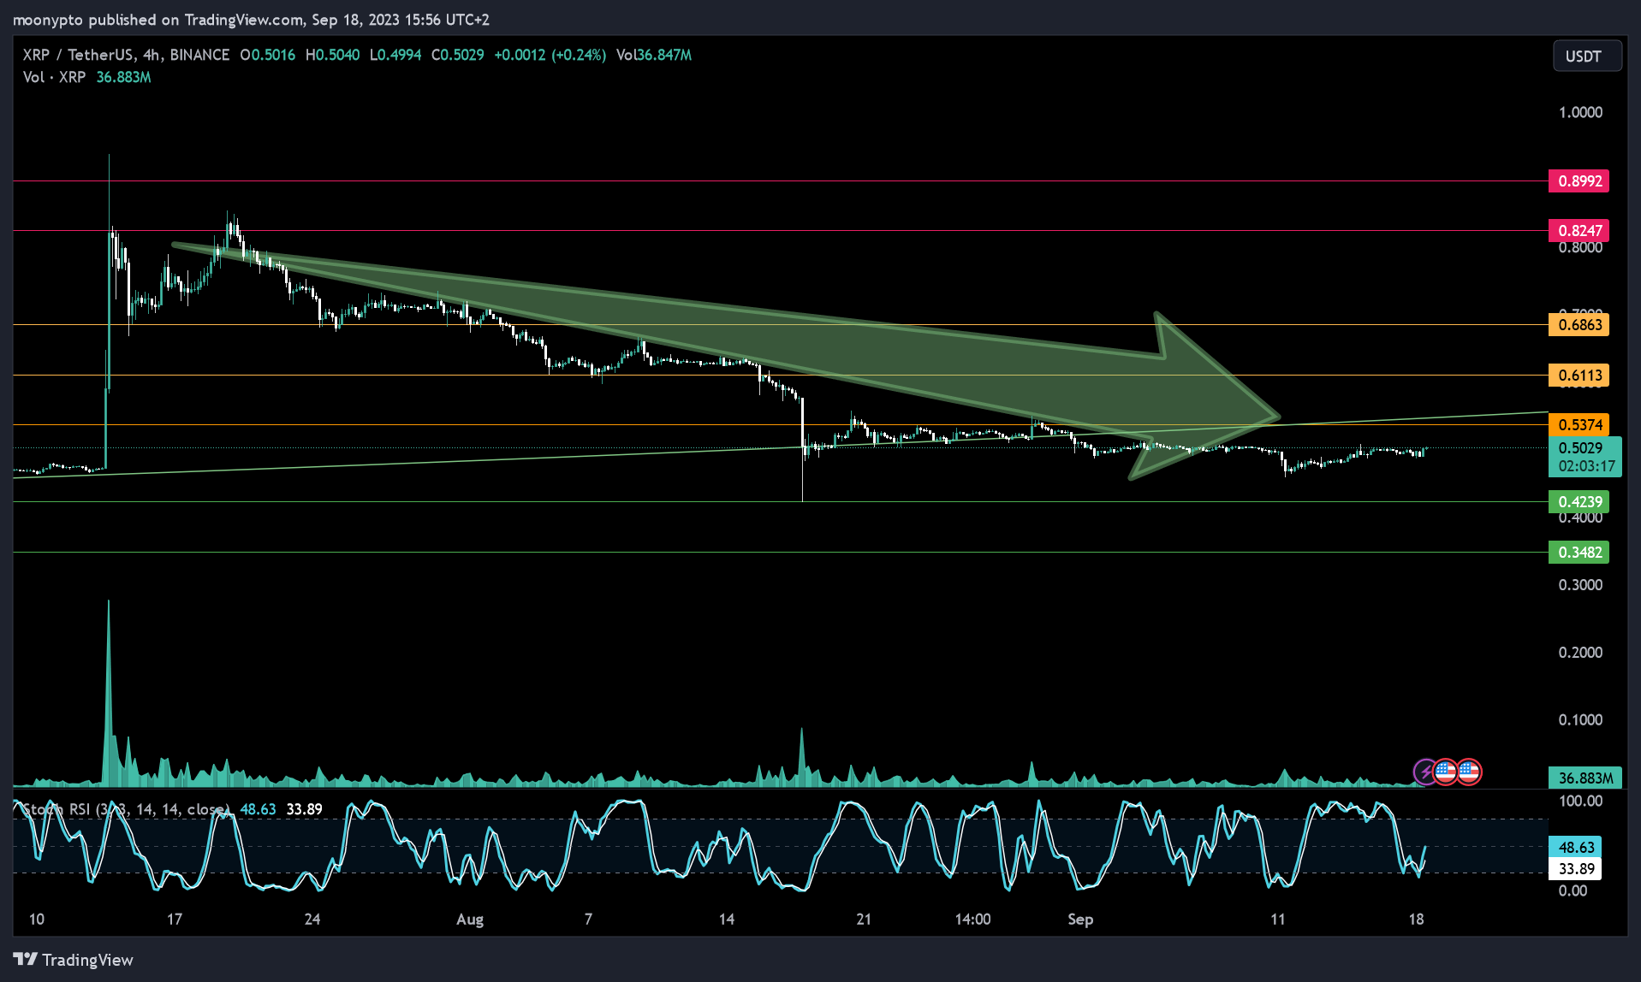Click the white Stoch RSI label 33.89
The width and height of the screenshot is (1641, 982).
pos(1576,869)
